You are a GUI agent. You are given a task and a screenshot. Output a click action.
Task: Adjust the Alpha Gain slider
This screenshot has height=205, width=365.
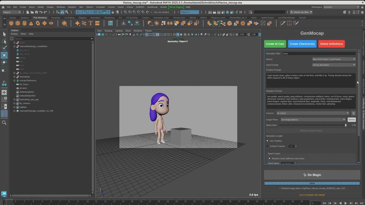pyautogui.click(x=346, y=125)
